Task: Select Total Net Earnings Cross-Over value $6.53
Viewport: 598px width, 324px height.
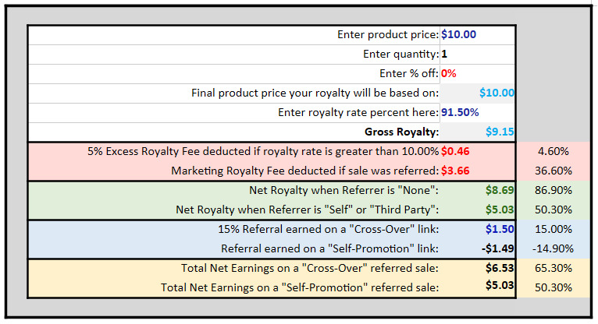Action: tap(477, 268)
